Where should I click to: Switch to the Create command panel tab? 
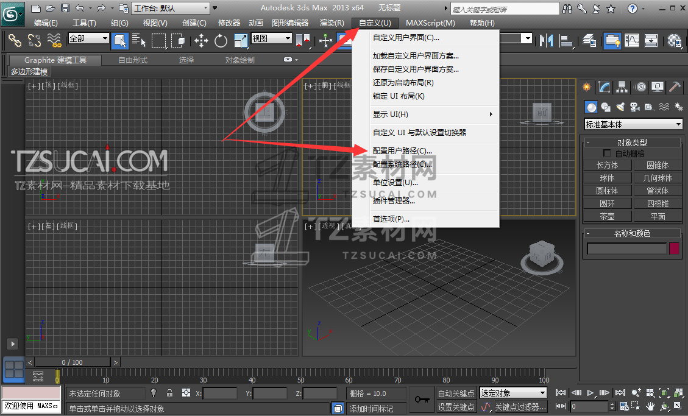(x=587, y=87)
